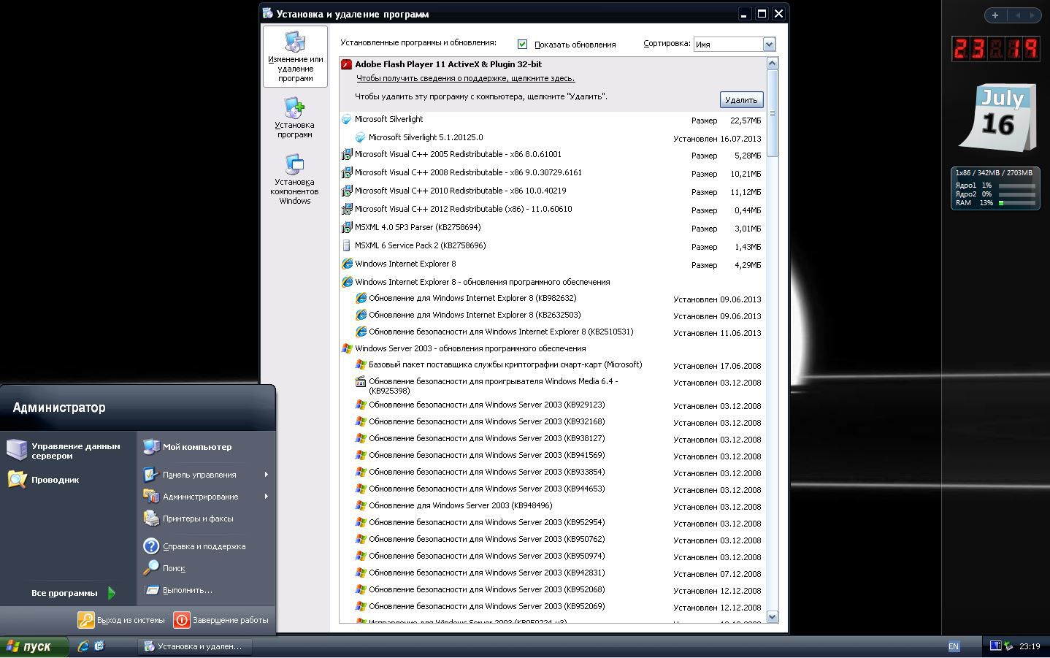Expand the Control Panel (Панель управления) submenu
This screenshot has height=658, width=1050.
click(x=207, y=475)
